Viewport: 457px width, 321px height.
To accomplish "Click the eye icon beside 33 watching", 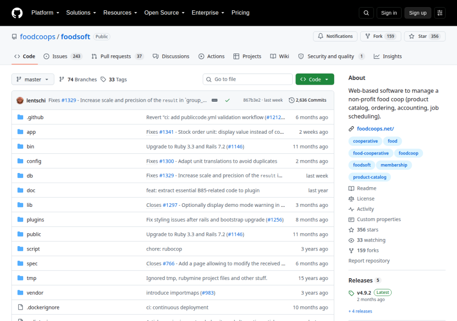I will (351, 240).
